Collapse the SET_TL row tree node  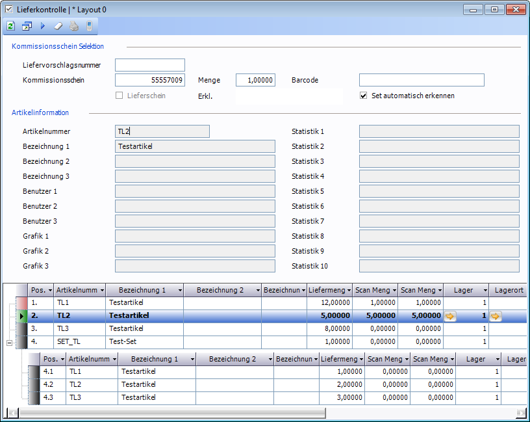click(x=9, y=342)
